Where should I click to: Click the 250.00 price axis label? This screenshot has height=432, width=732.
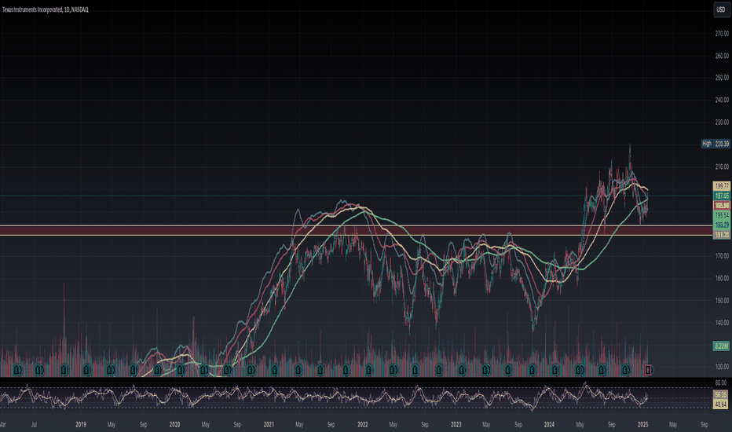[x=722, y=78]
